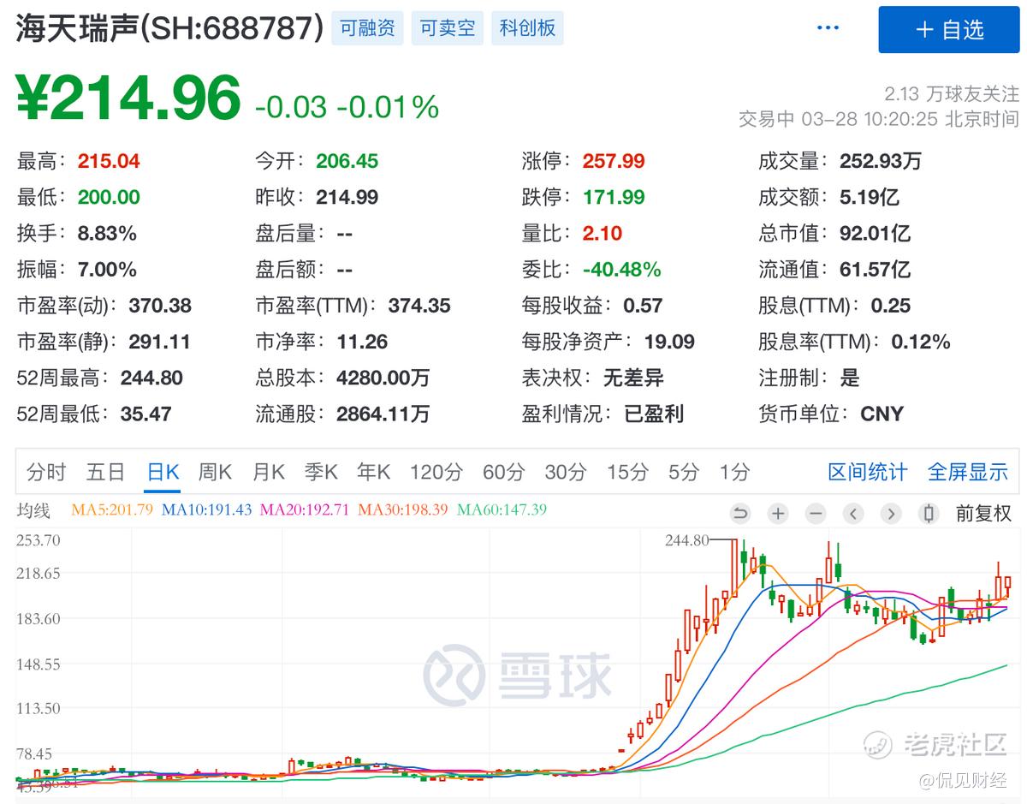The height and width of the screenshot is (804, 1027).
Task: Move chart right with the arrow icon
Action: (891, 514)
